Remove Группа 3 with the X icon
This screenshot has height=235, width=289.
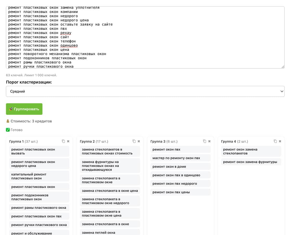click(x=209, y=141)
